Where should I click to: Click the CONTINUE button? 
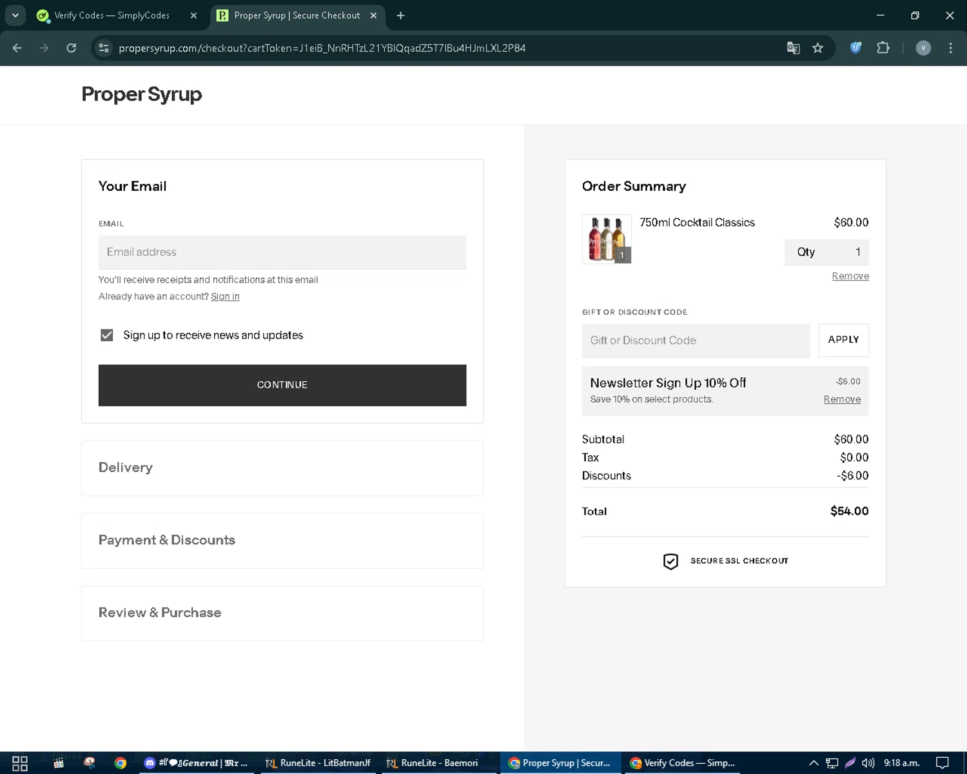(282, 385)
